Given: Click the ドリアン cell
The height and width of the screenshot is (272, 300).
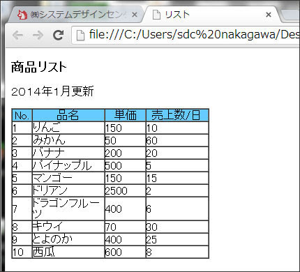Looking at the screenshot, I should (x=68, y=190).
